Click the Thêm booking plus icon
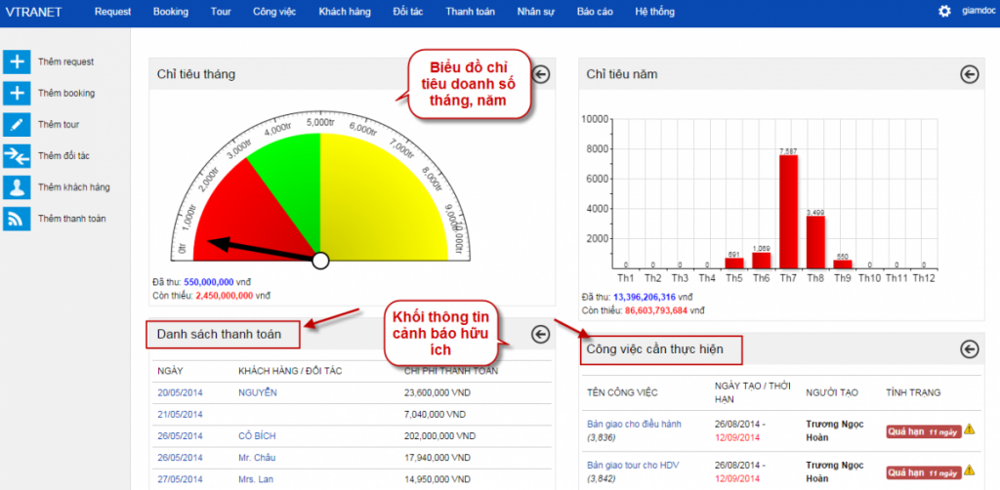The image size is (1000, 490). click(18, 94)
